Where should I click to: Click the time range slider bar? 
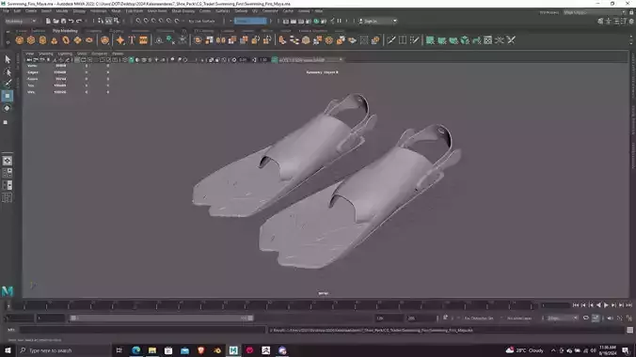tap(162, 318)
